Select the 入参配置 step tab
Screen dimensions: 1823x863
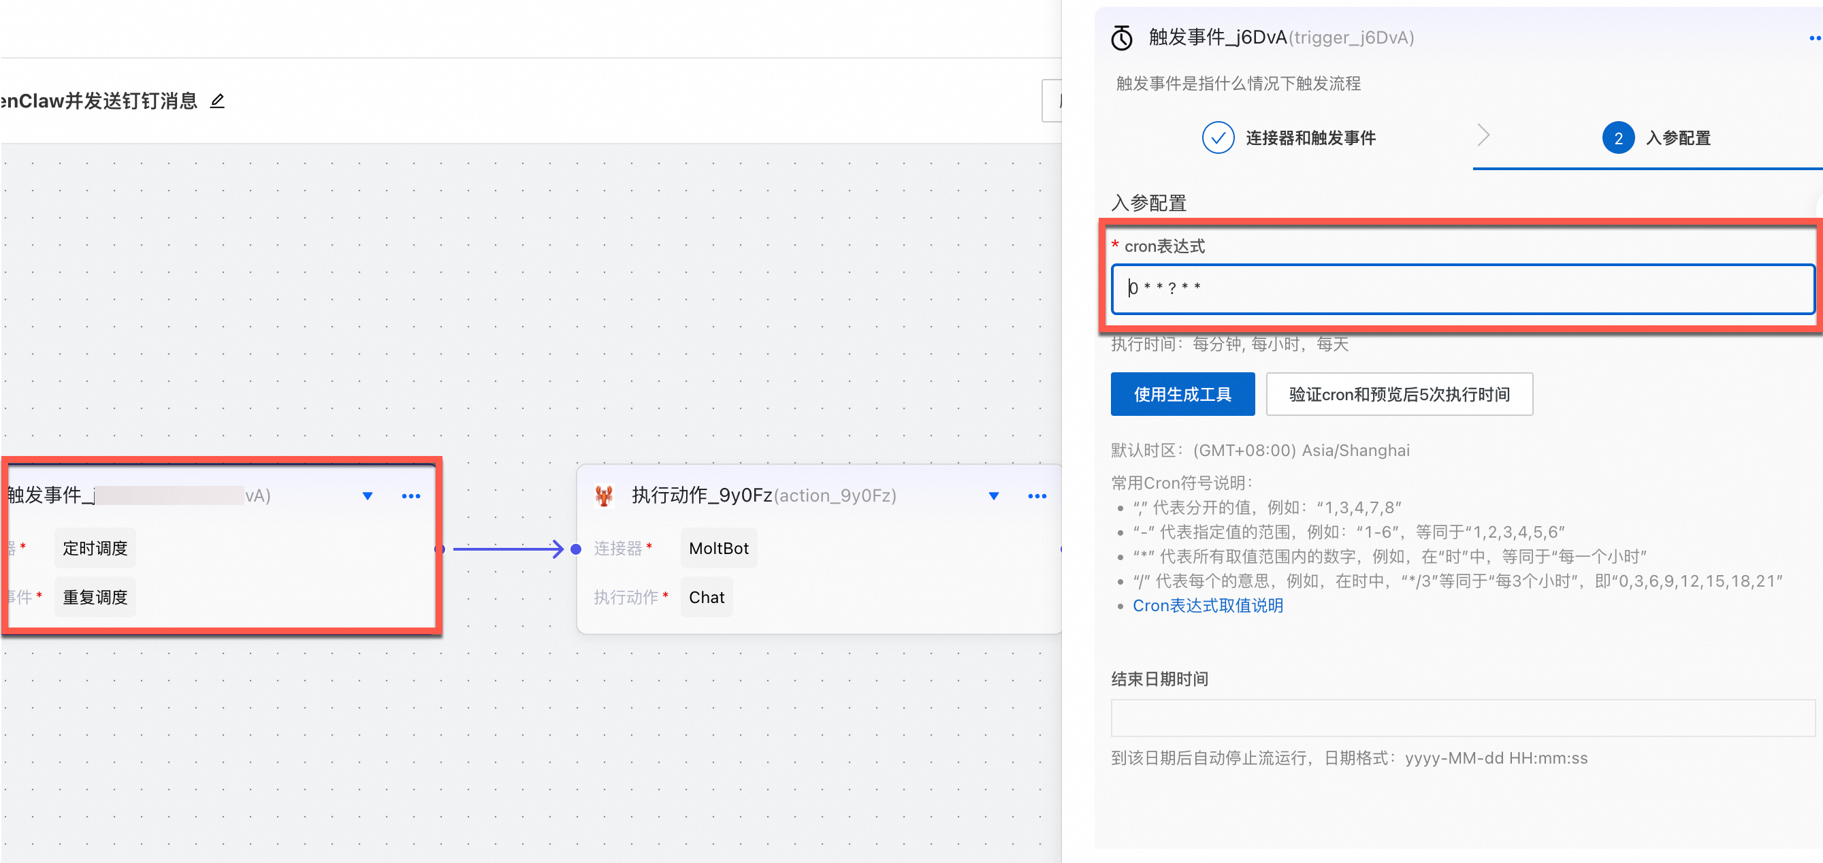(1677, 138)
